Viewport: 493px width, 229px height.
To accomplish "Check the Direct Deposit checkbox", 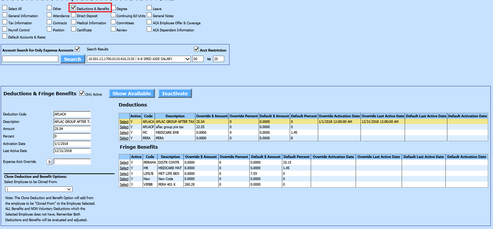I will click(x=74, y=15).
